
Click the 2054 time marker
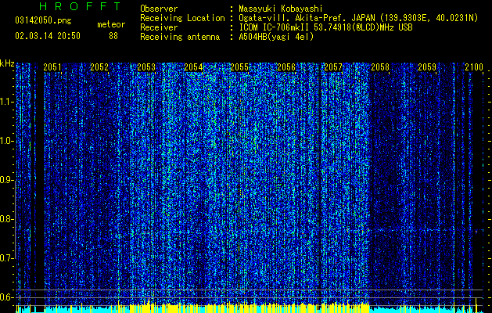(x=193, y=67)
